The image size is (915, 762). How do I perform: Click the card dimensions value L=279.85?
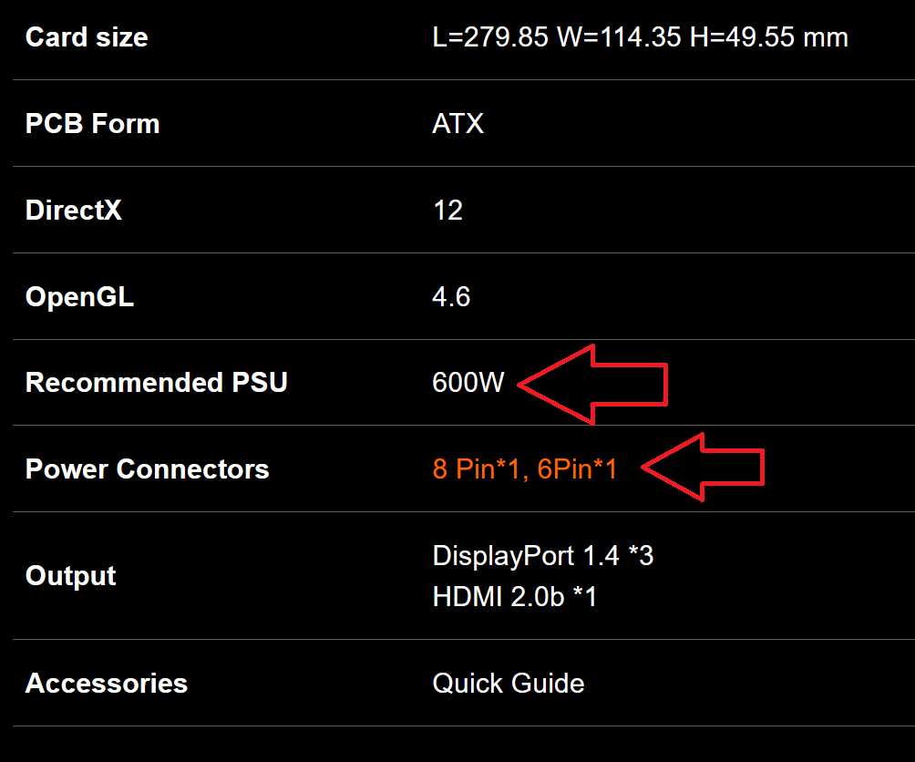(490, 37)
